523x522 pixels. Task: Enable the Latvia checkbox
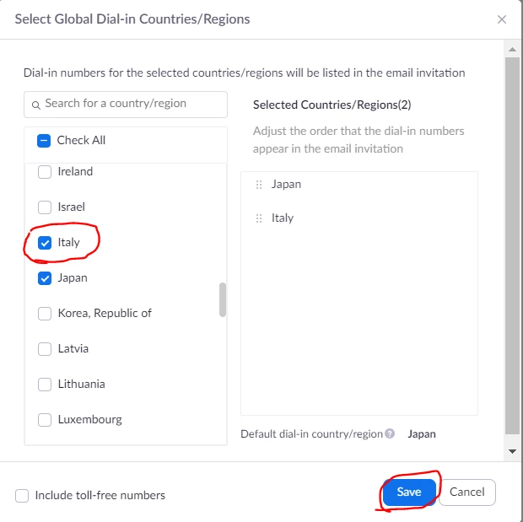pyautogui.click(x=45, y=349)
